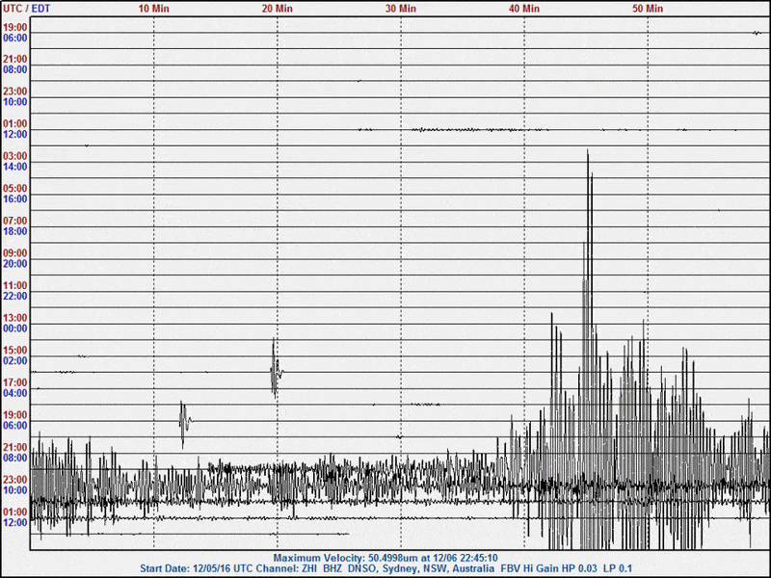Select the 20 Min column header
771x578 pixels.
click(277, 9)
